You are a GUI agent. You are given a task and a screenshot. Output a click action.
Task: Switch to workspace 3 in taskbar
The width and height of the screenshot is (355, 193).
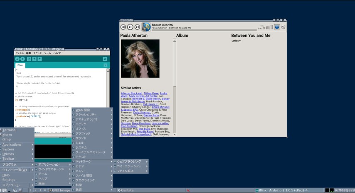40,190
